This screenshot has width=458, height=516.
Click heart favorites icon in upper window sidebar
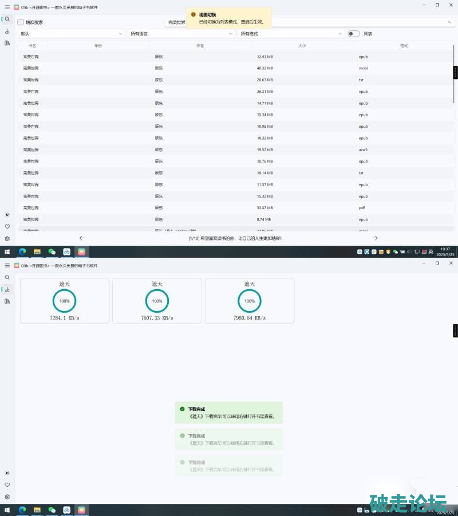coord(7,227)
